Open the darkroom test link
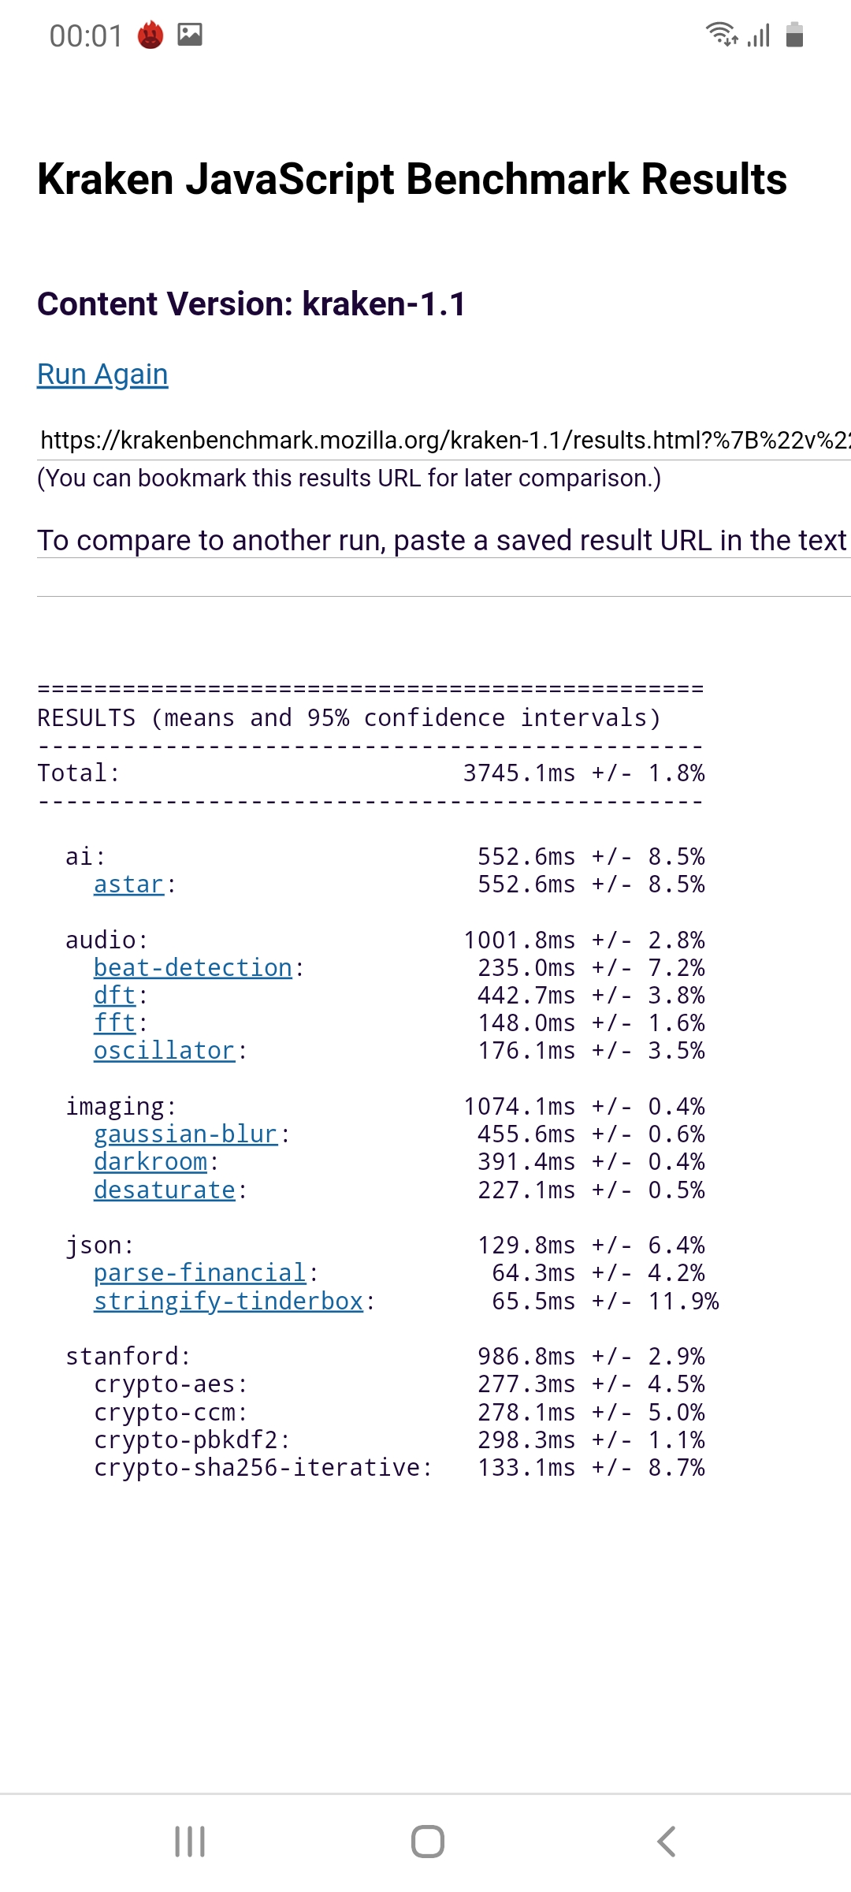 [x=151, y=1161]
